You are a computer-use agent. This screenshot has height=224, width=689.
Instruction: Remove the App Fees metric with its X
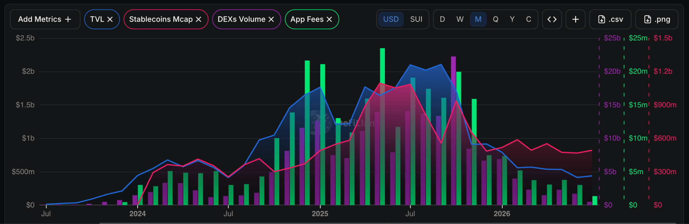pyautogui.click(x=329, y=20)
